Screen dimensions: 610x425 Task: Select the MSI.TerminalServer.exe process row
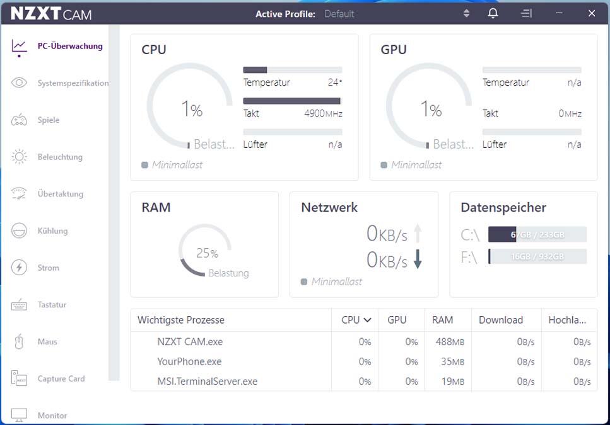(364, 381)
